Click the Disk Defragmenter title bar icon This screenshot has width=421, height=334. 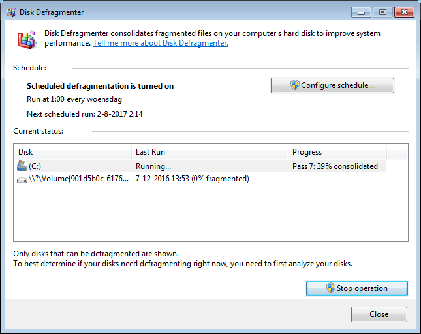(11, 12)
